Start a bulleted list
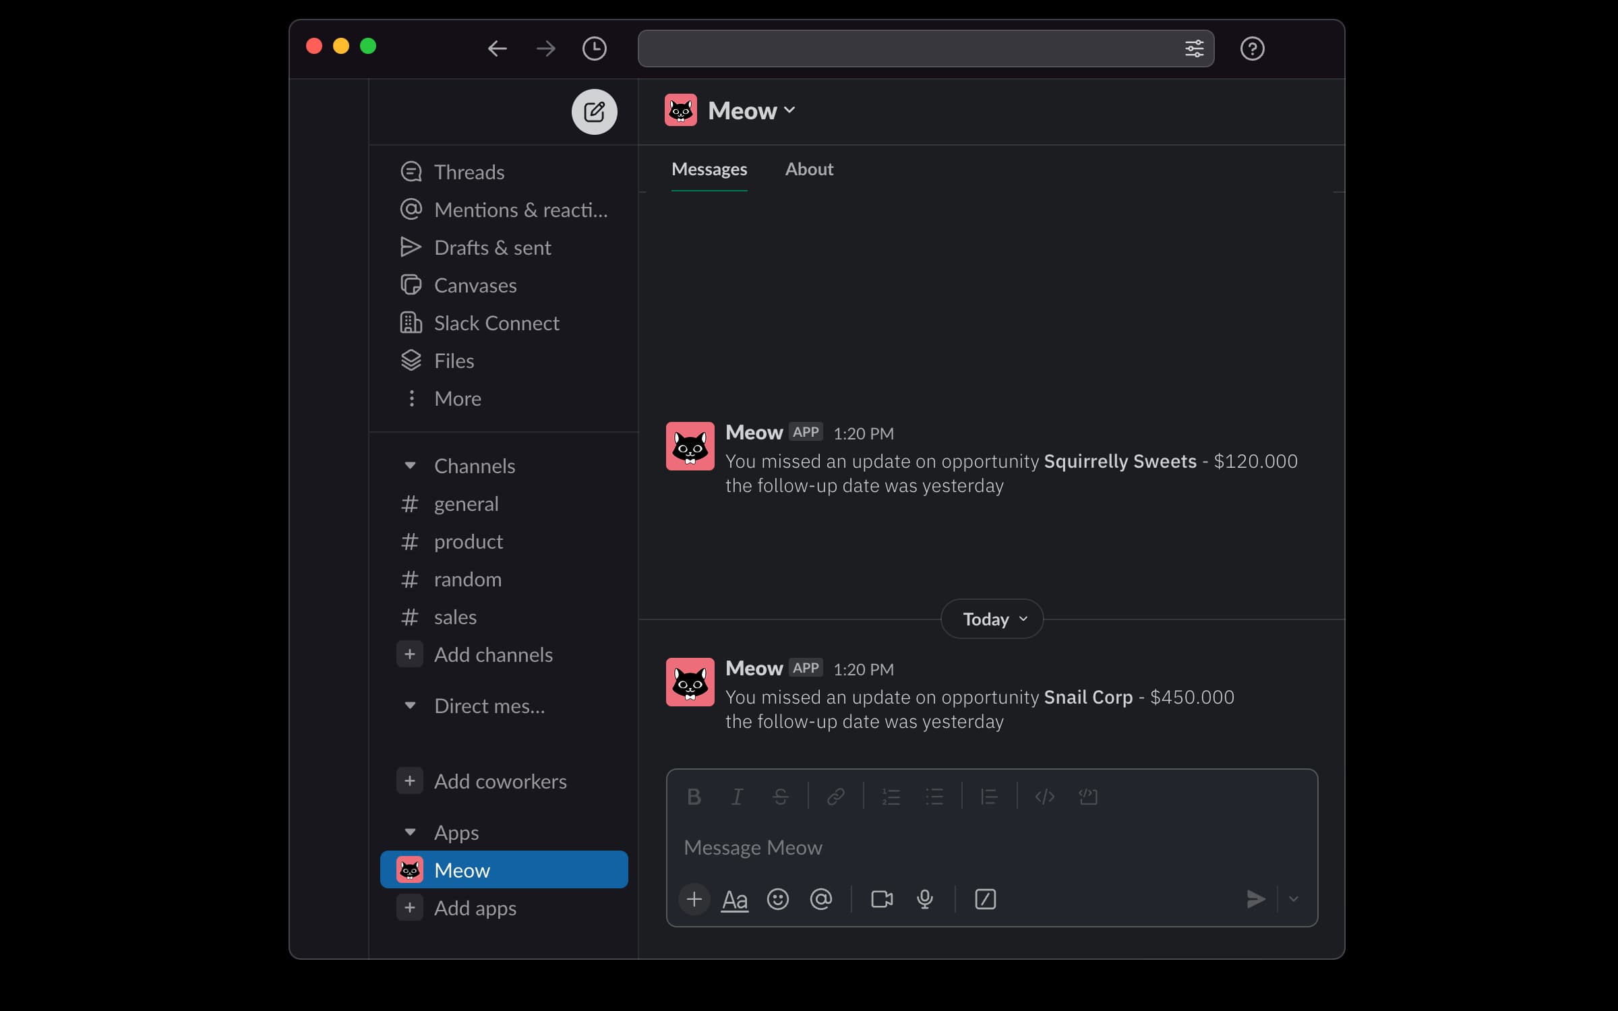Screen dimensions: 1618x1011 (x=934, y=797)
